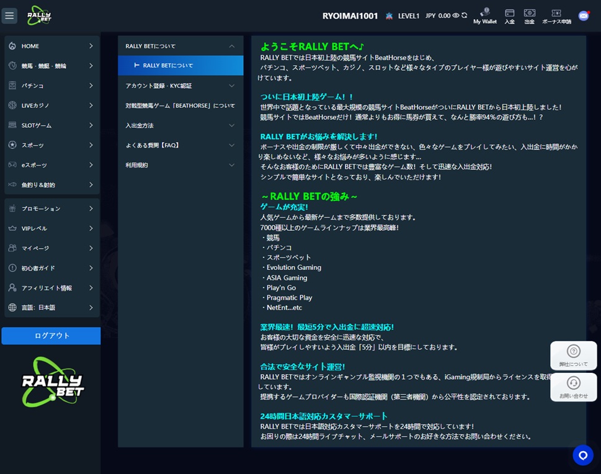Click the プロモーション gift icon
601x474 pixels.
coord(12,208)
